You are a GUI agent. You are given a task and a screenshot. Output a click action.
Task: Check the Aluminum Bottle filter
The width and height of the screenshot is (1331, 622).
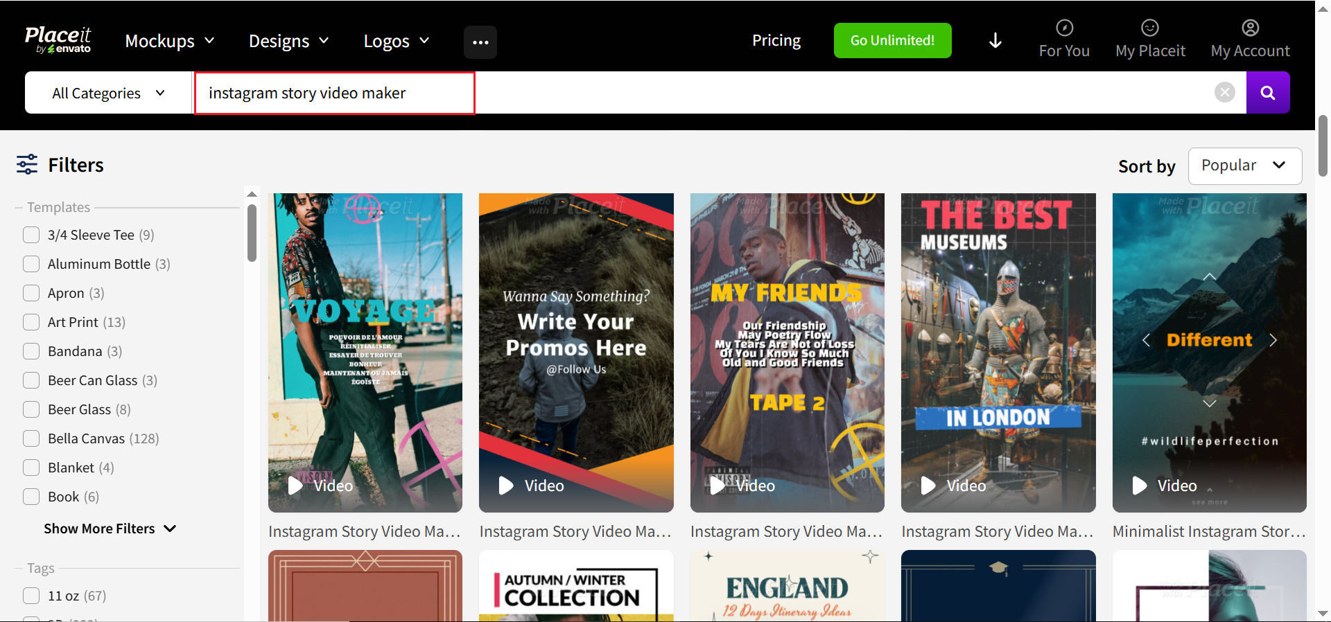click(31, 264)
